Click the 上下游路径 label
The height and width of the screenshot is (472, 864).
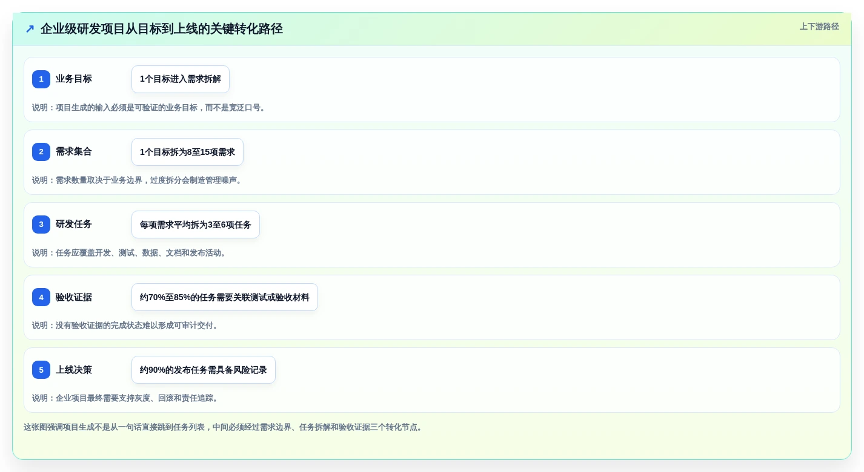coord(819,27)
